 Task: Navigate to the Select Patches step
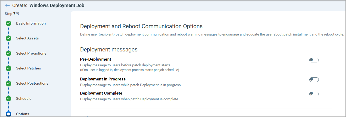tap(28, 68)
